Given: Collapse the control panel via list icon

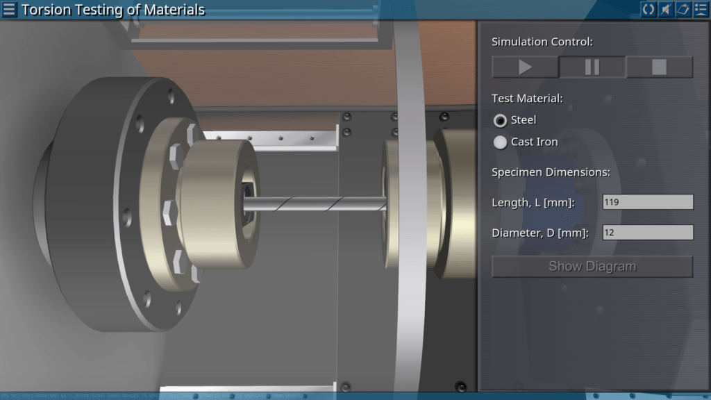Looking at the screenshot, I should [700, 10].
